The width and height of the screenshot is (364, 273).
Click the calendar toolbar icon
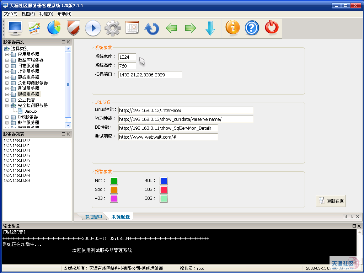pos(132,28)
